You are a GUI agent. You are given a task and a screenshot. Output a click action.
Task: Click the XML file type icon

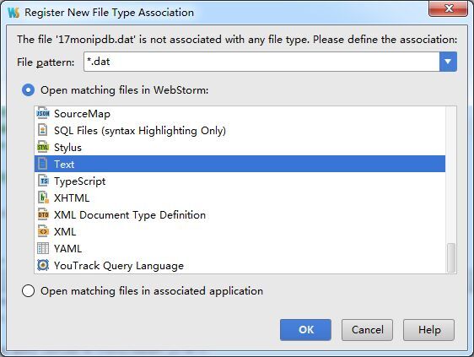click(43, 231)
